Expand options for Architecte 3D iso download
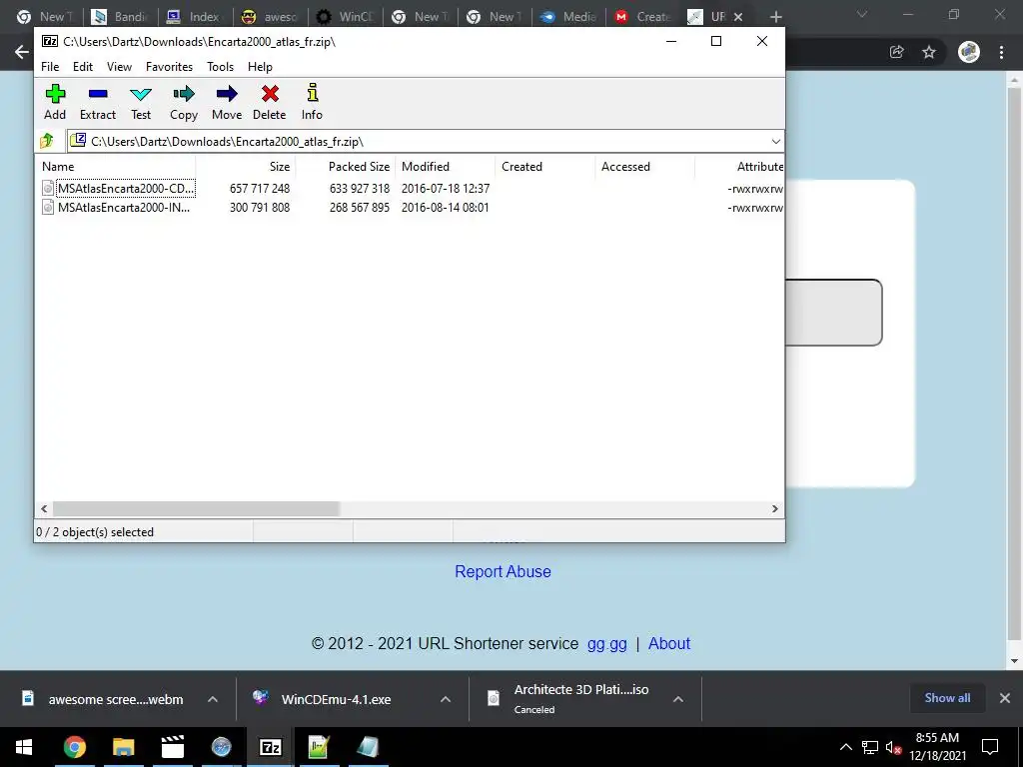The height and width of the screenshot is (767, 1023). (x=678, y=699)
